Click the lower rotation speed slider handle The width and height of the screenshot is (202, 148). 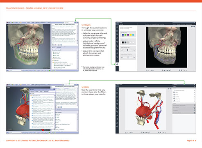128,57
